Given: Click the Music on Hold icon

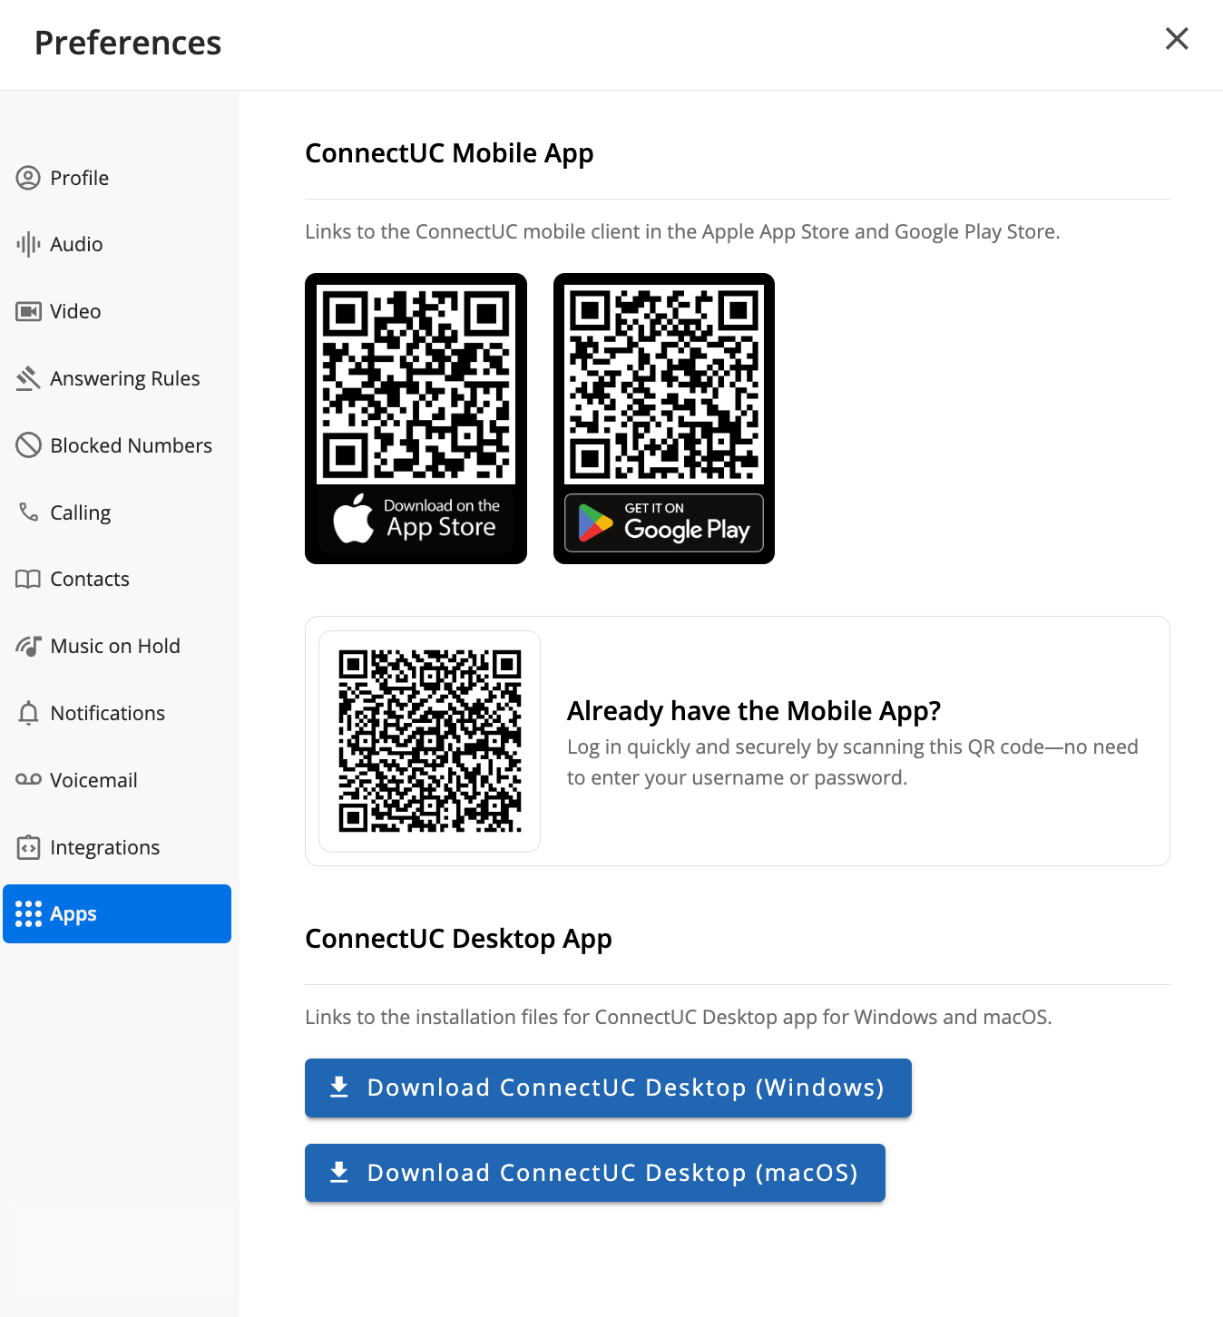Looking at the screenshot, I should point(28,646).
